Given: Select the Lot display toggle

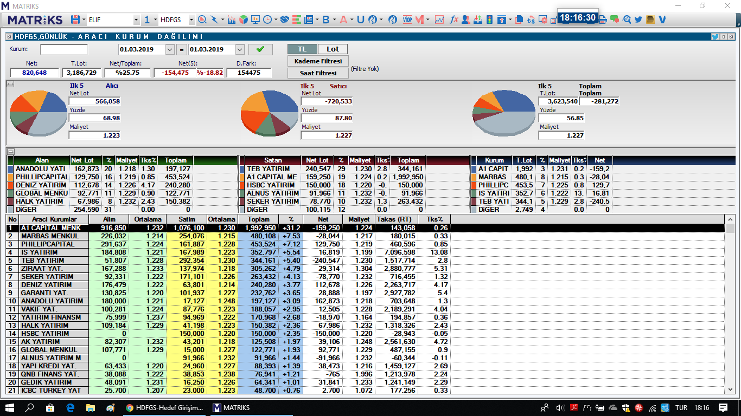Looking at the screenshot, I should [x=333, y=49].
